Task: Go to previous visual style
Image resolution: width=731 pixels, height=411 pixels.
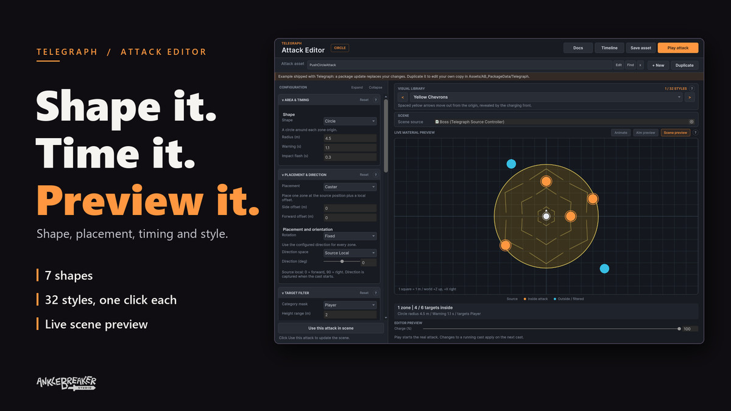Action: point(403,97)
